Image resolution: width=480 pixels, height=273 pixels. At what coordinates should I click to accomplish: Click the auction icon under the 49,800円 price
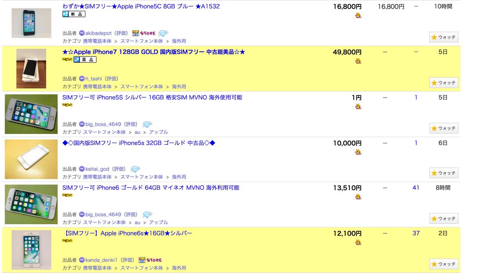click(358, 61)
